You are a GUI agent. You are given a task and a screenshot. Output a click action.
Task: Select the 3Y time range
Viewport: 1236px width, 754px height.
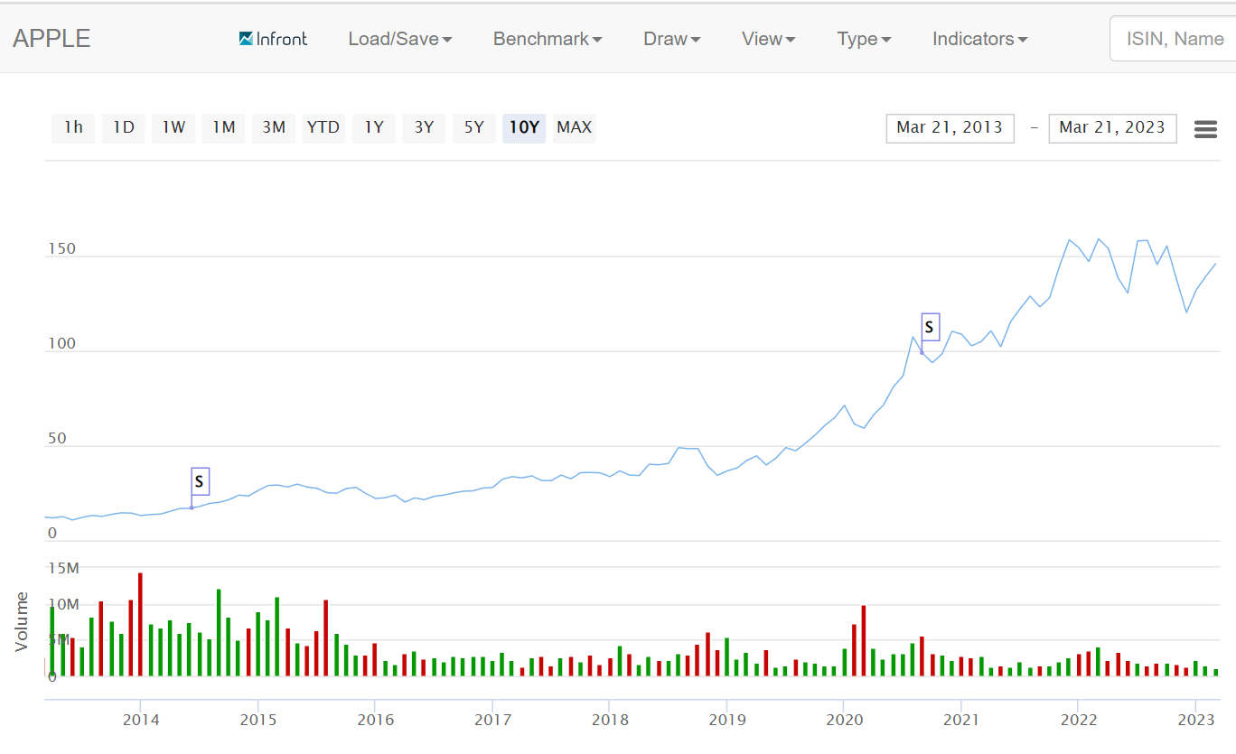coord(424,127)
